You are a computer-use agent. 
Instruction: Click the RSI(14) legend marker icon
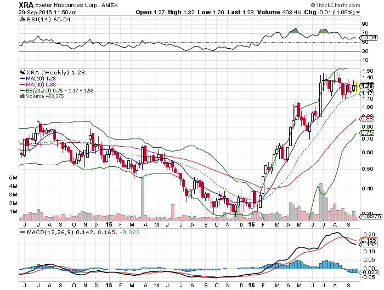[x=21, y=19]
